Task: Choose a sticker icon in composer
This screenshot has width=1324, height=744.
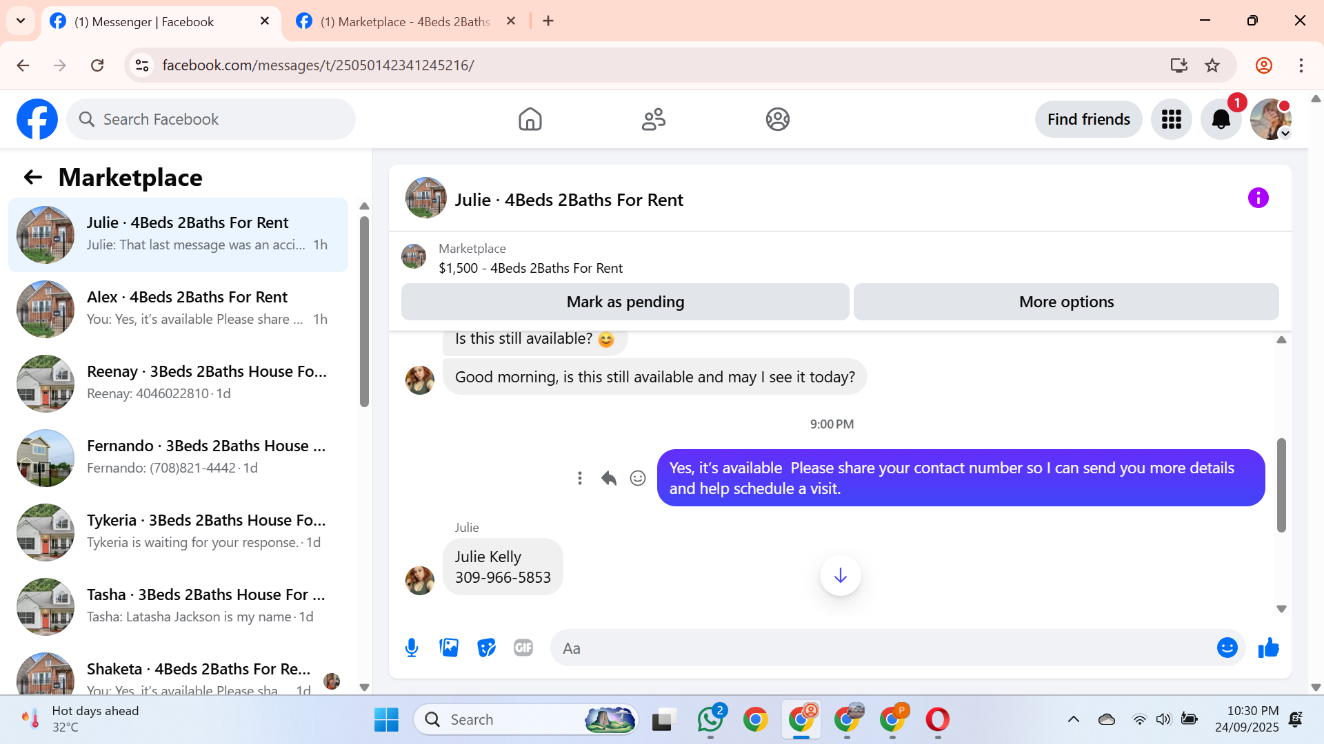Action: tap(486, 648)
